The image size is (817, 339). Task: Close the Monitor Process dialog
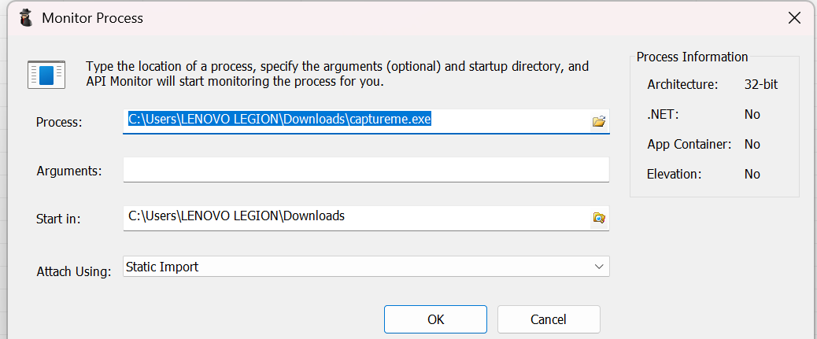click(x=794, y=18)
